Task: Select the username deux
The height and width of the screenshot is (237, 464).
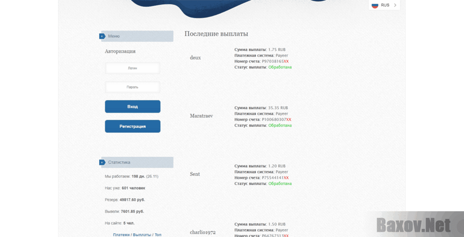Action: point(195,58)
